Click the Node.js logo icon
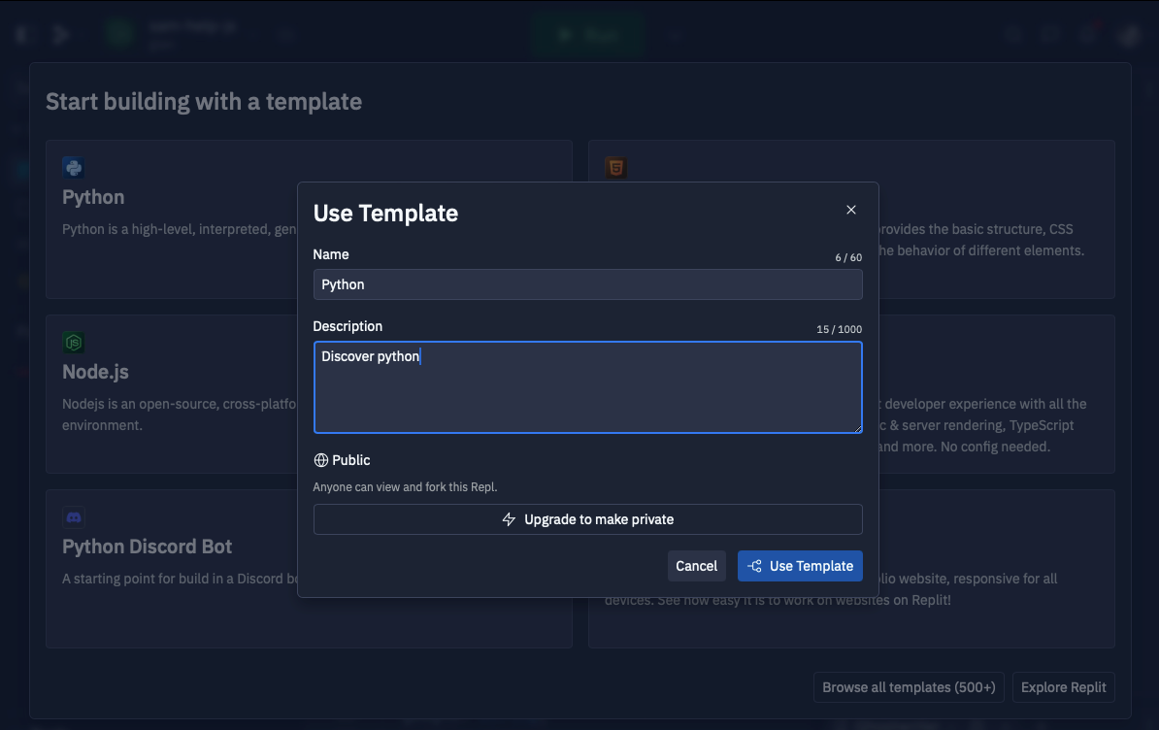 [73, 342]
